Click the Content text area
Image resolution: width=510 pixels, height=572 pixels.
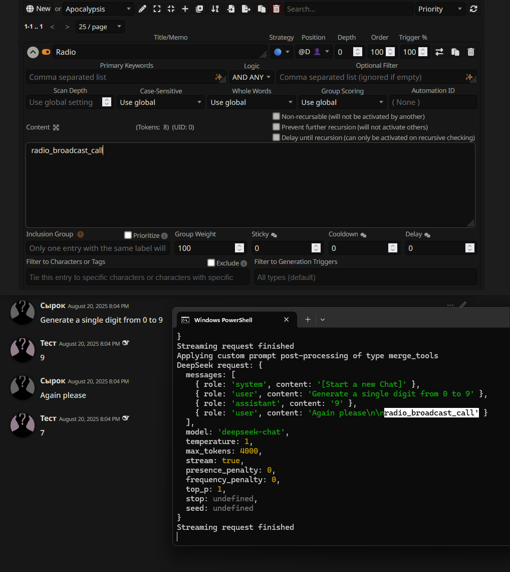(x=250, y=185)
